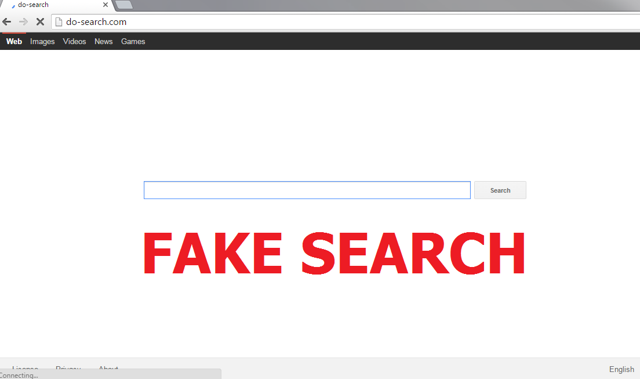Open the News search category
The width and height of the screenshot is (640, 379).
tap(103, 41)
